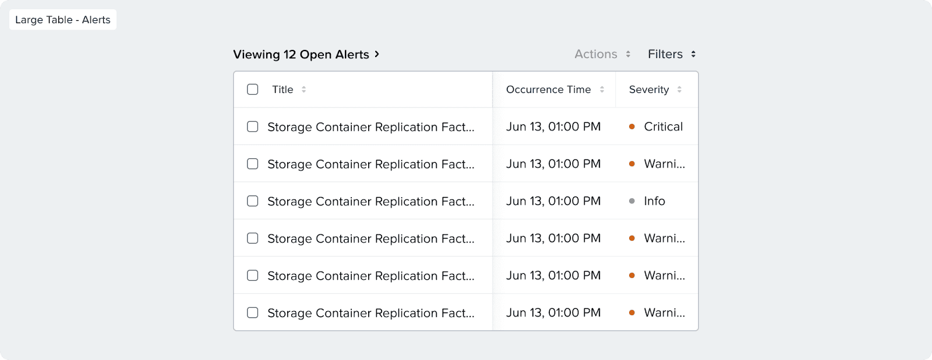Screen dimensions: 932x360
Task: Click the Large Table - Alerts tab label
Action: [x=63, y=20]
